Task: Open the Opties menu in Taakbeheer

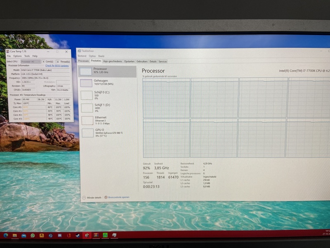Action: click(x=92, y=56)
